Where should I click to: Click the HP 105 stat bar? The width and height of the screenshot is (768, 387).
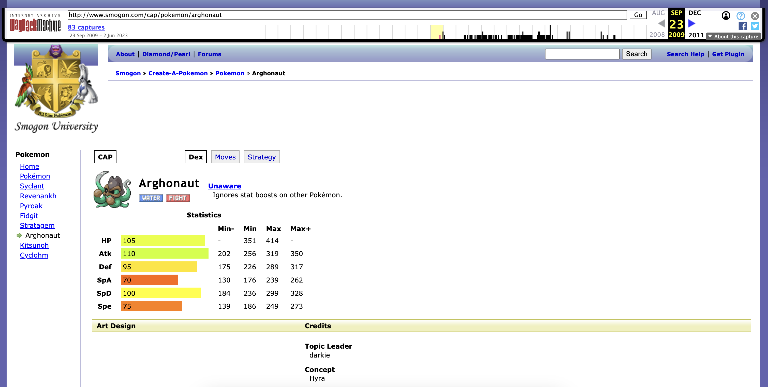pyautogui.click(x=163, y=241)
